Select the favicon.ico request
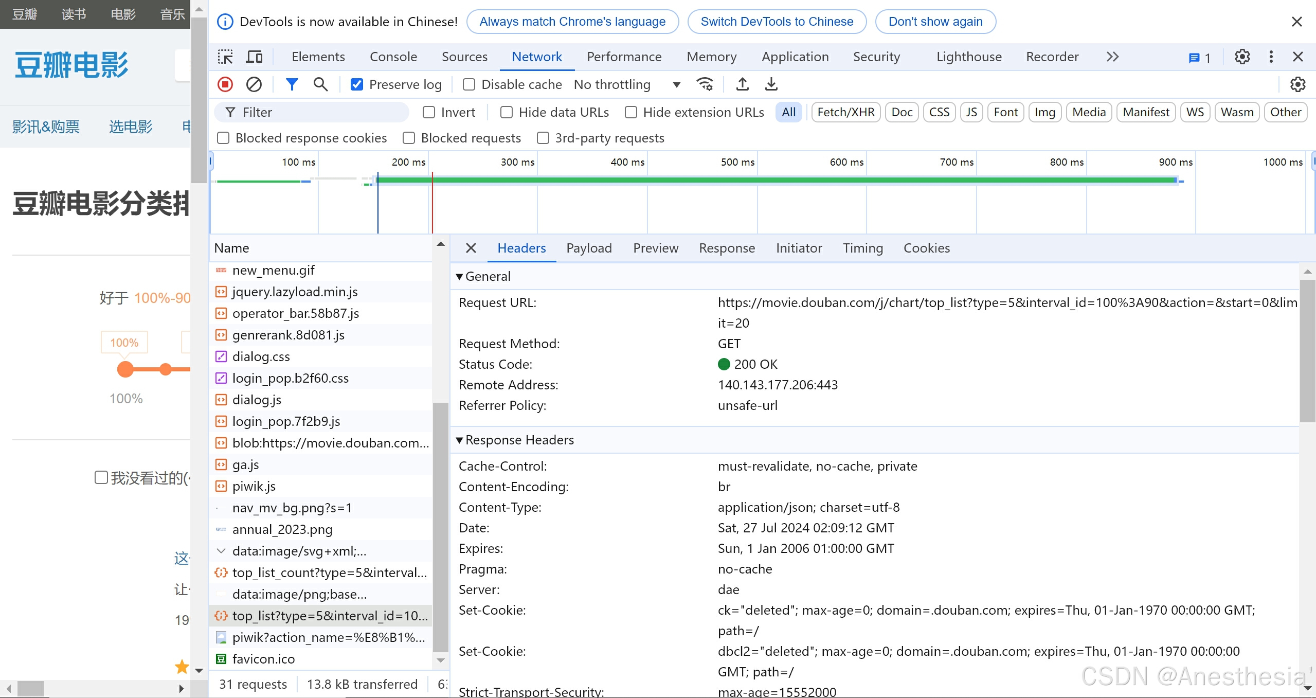1316x698 pixels. tap(321, 659)
